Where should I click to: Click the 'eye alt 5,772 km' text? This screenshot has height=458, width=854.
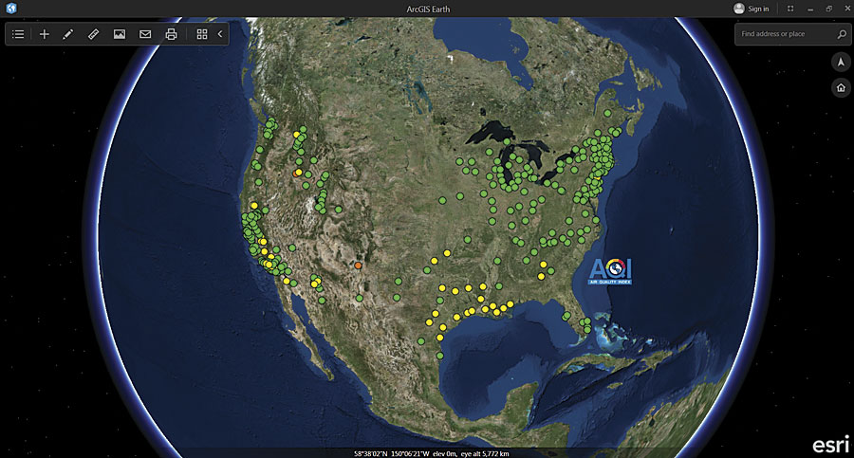(484, 453)
